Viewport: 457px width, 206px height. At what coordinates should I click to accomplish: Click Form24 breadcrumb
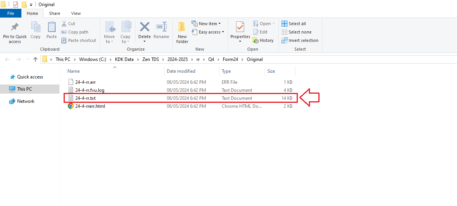[230, 59]
